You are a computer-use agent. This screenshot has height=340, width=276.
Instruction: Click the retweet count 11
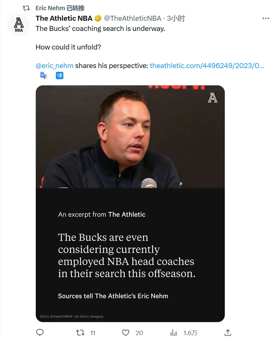point(93,333)
